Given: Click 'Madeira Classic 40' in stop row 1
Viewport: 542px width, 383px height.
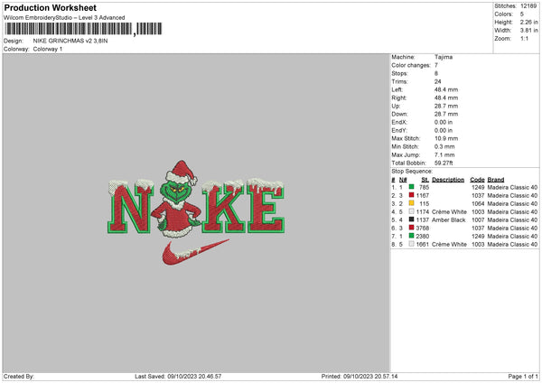Looking at the screenshot, I should (x=512, y=187).
